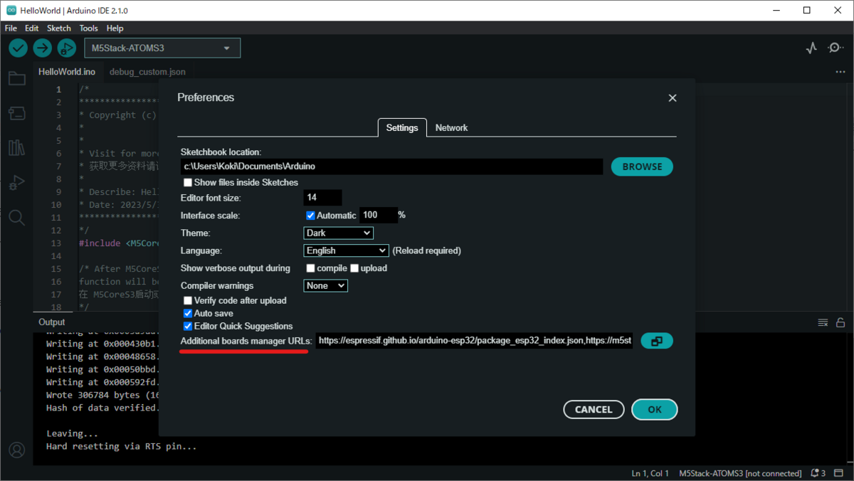Click the BROWSE button
The width and height of the screenshot is (854, 481).
coord(642,166)
